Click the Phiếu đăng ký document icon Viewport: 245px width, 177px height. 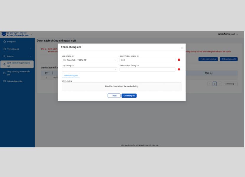(4, 49)
